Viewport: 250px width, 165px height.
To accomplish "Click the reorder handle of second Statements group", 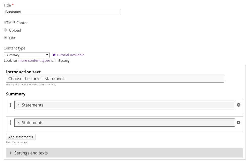I will pyautogui.click(x=10, y=123).
